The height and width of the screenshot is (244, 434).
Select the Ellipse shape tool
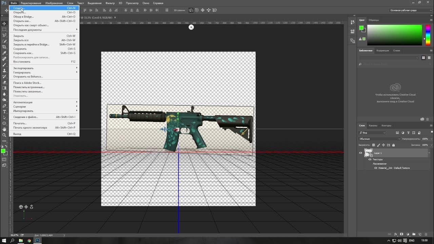(4, 123)
